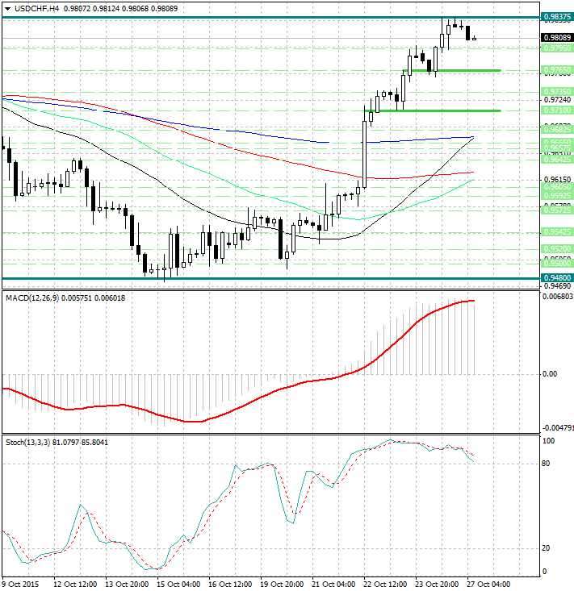
Task: Open the chart menu triangle beside USDCHF,H4
Action: tap(7, 9)
